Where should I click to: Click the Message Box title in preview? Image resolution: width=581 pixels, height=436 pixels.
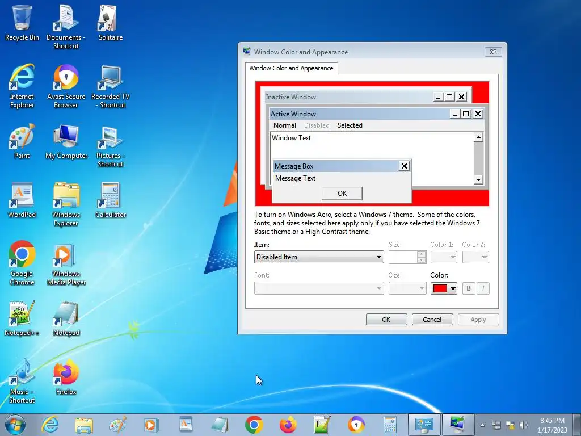click(x=294, y=166)
